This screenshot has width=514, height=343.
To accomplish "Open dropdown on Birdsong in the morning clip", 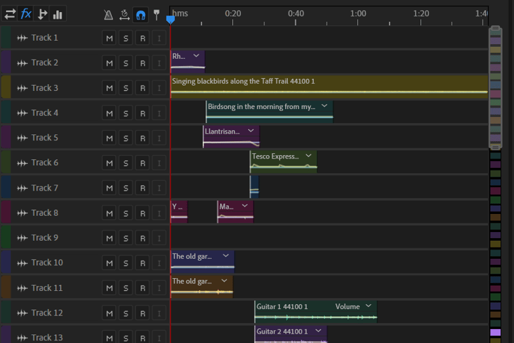I will (324, 106).
